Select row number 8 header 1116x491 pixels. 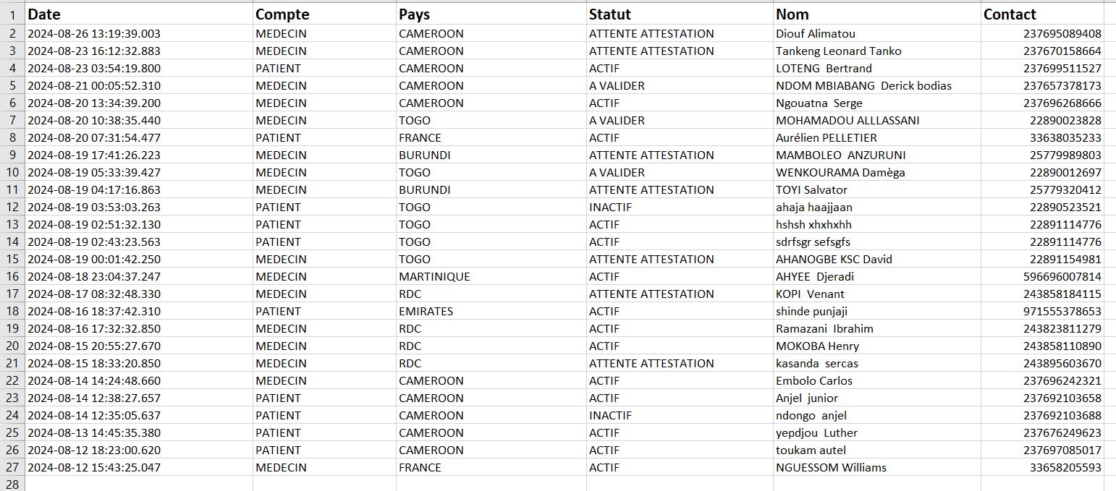[x=12, y=137]
